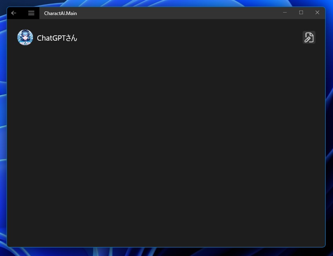Reveal menu options beside the back arrow
The height and width of the screenshot is (256, 333).
[31, 13]
